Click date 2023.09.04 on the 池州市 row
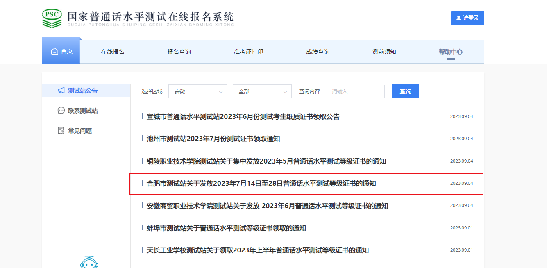The image size is (547, 268). click(x=461, y=139)
